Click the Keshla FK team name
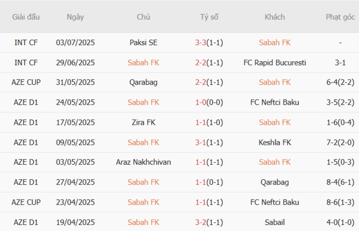The width and height of the screenshot is (359, 231). [274, 142]
